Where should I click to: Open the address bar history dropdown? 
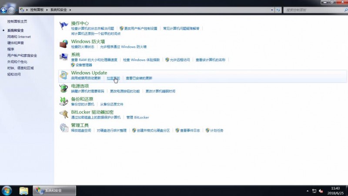tap(272, 10)
